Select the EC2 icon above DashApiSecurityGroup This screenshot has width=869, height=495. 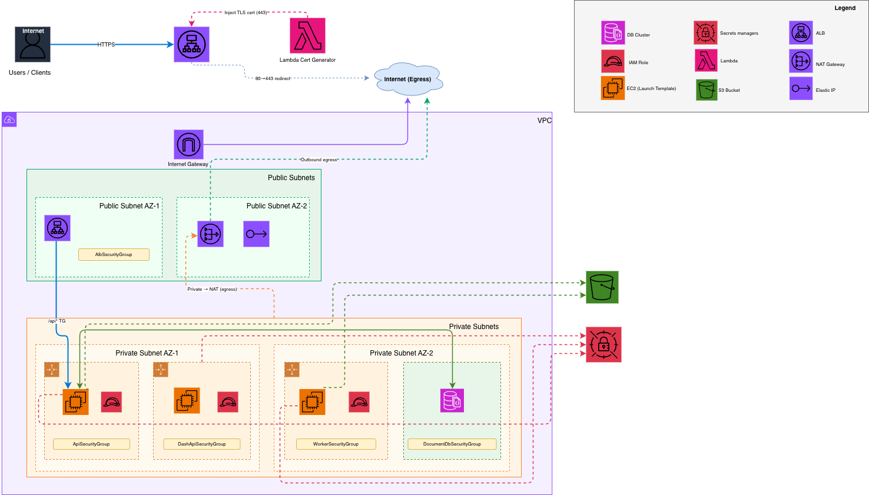pos(187,400)
